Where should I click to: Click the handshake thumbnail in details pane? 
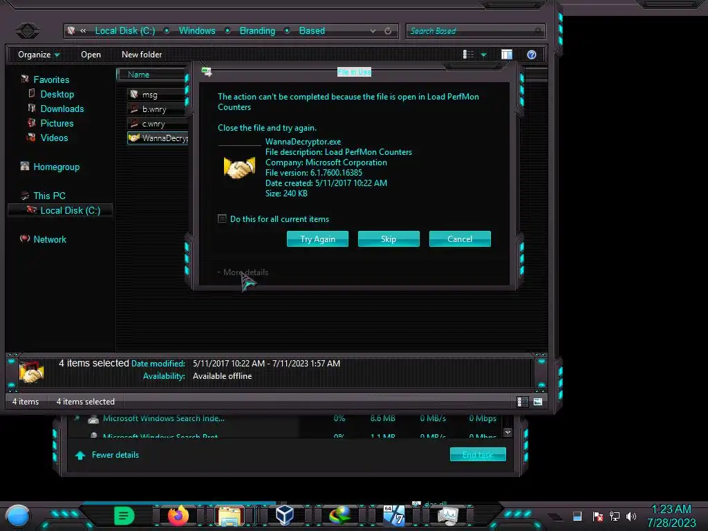point(31,372)
